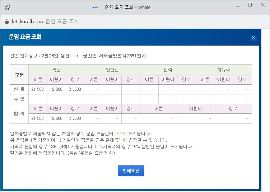Click the 합 계 row label
This screenshot has height=192, width=270.
tap(19, 113)
